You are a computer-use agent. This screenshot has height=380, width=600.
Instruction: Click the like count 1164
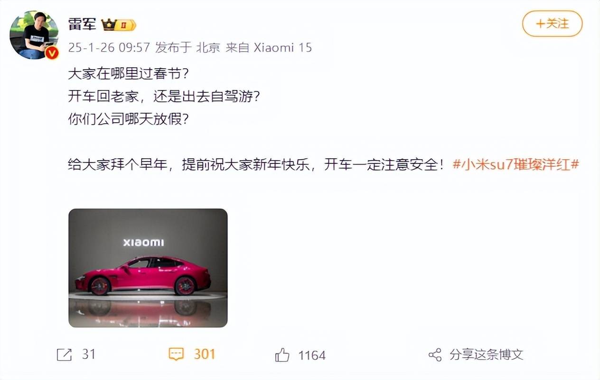(312, 355)
